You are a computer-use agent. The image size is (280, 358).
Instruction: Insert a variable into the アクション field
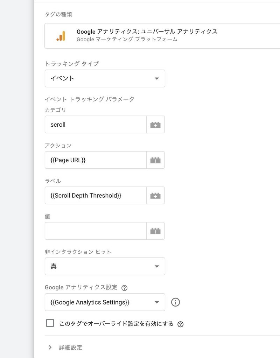[156, 160]
